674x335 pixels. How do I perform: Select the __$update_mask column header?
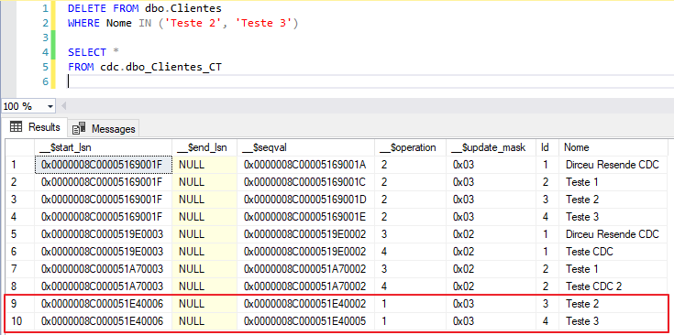491,147
